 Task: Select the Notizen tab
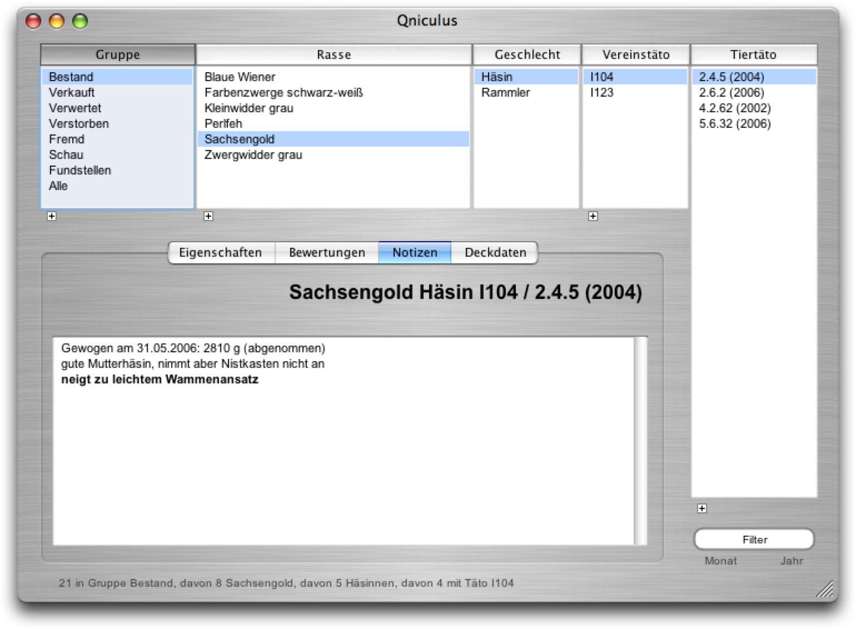pyautogui.click(x=415, y=252)
